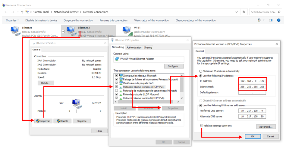Uncheck Client pour les réseaux Microsoft
The height and width of the screenshot is (149, 286).
click(116, 75)
